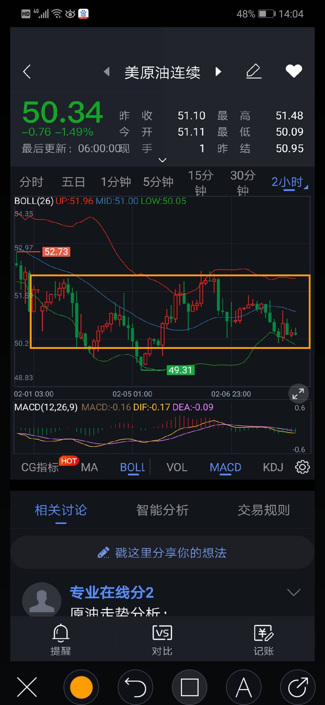Switch to 15分钟 period

click(x=201, y=183)
